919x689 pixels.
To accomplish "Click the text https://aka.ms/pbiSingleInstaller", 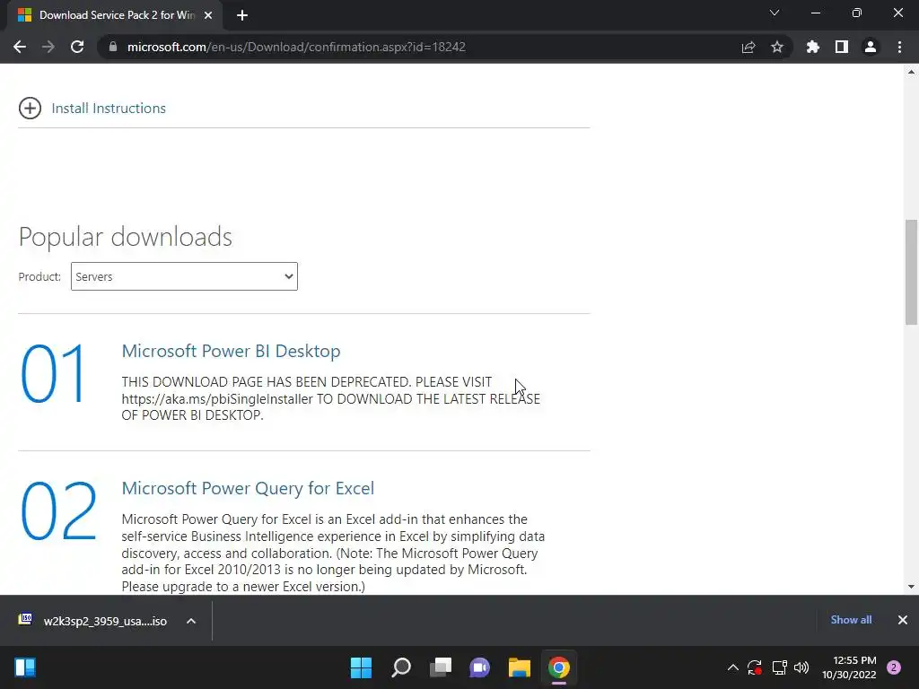I will pyautogui.click(x=217, y=399).
